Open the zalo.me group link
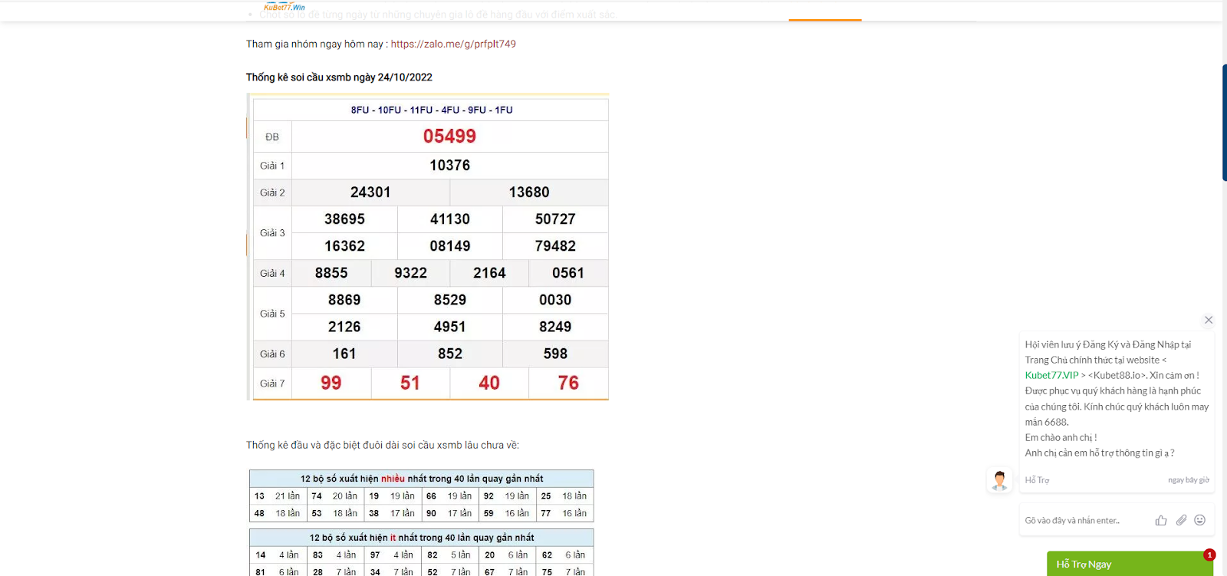Image resolution: width=1227 pixels, height=576 pixels. click(453, 44)
